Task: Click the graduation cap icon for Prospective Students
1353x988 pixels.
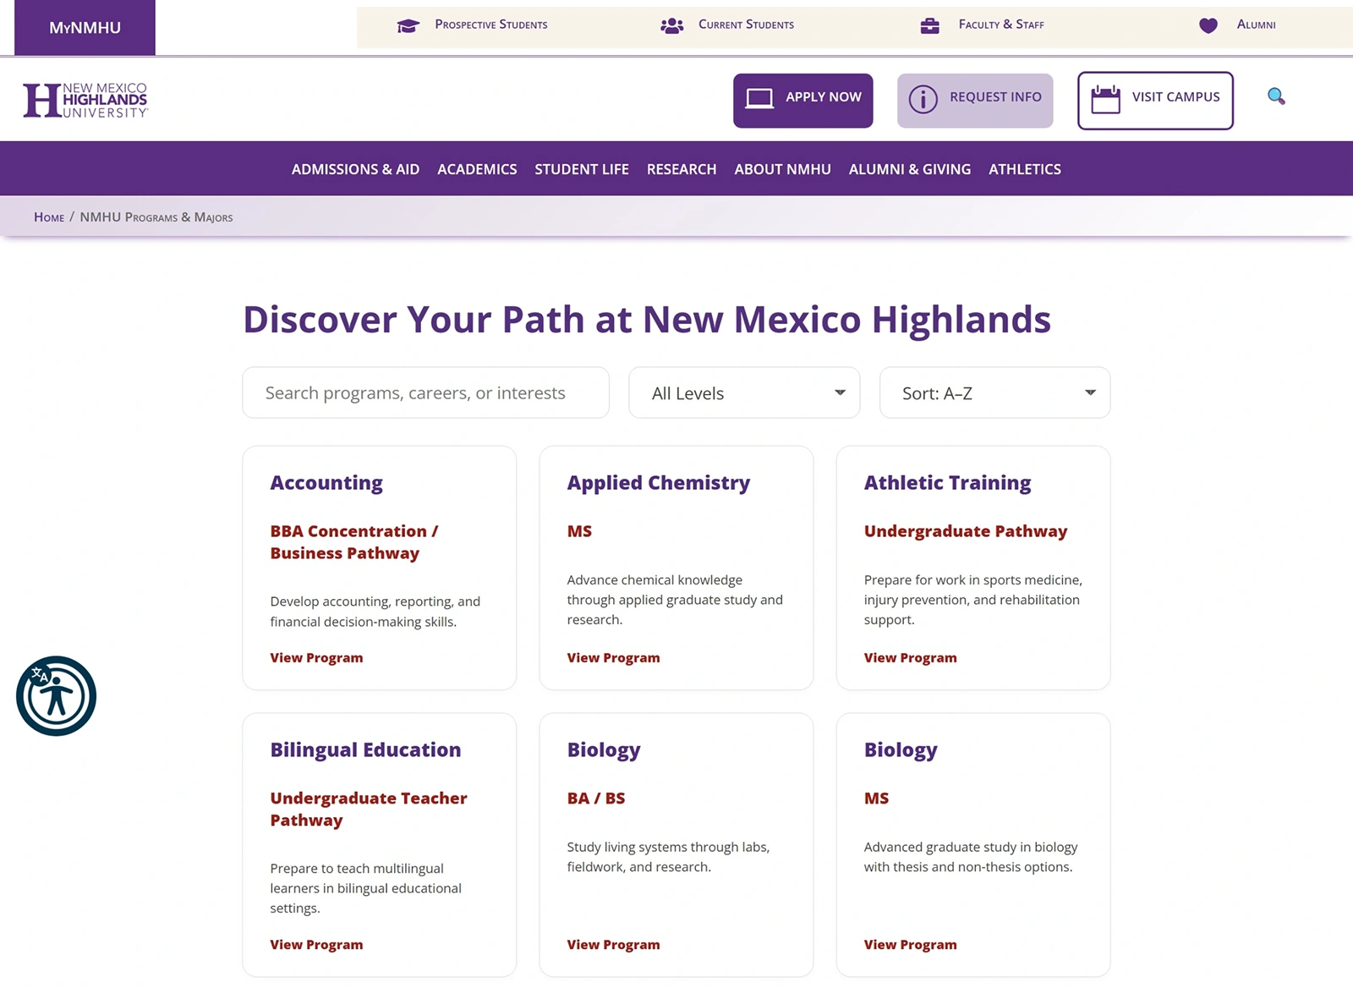Action: coord(408,25)
